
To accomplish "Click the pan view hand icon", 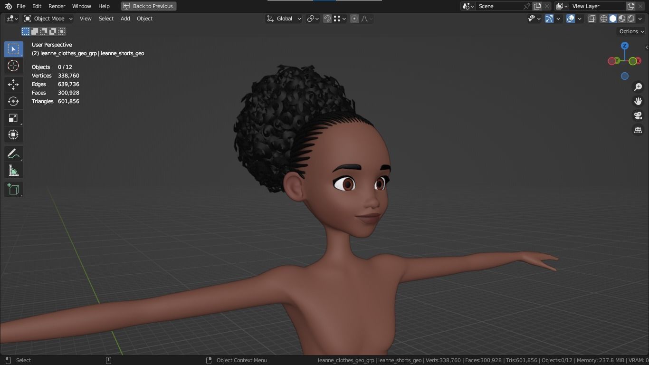I will click(638, 101).
